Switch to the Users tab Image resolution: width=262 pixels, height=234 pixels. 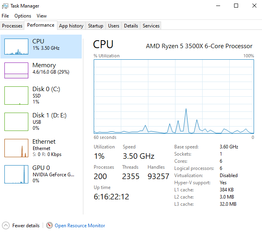[114, 26]
